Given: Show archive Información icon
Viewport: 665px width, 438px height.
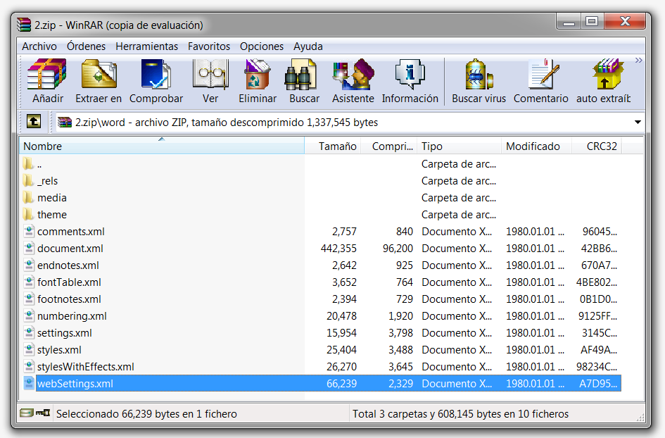Looking at the screenshot, I should (x=410, y=76).
